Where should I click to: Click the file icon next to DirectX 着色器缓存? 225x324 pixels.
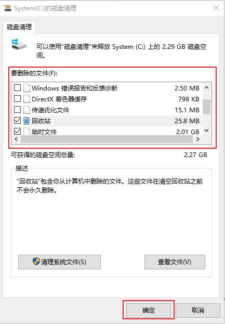coord(27,99)
